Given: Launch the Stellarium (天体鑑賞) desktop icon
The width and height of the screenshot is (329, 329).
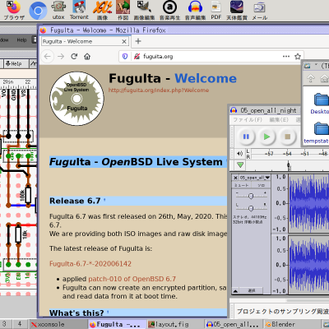Looking at the screenshot, I should [x=237, y=10].
